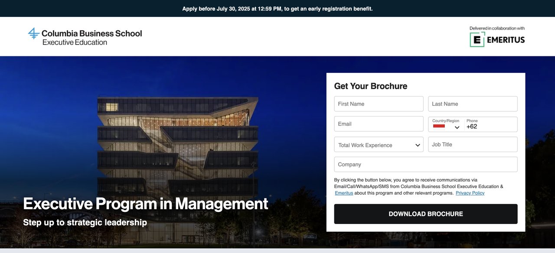Click the green Emeritus E logo icon
The width and height of the screenshot is (555, 253).
point(477,39)
